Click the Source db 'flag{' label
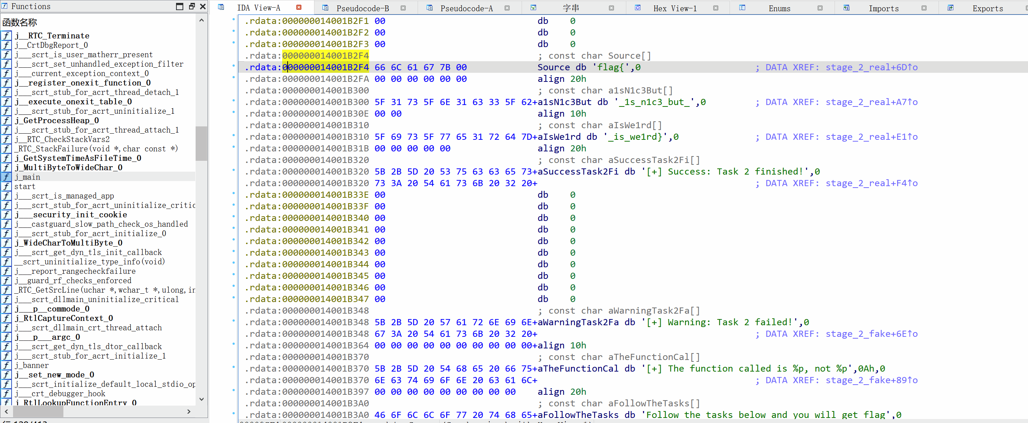Viewport: 1028px width, 423px height. [x=589, y=67]
